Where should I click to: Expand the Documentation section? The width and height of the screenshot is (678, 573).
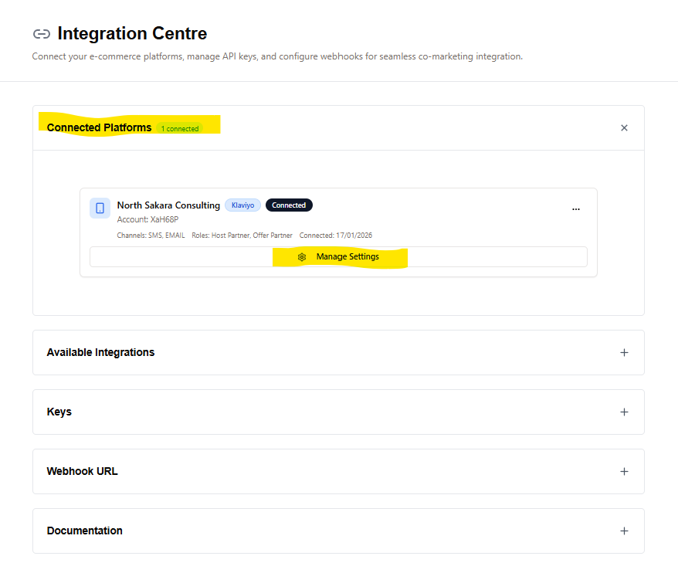pos(624,531)
